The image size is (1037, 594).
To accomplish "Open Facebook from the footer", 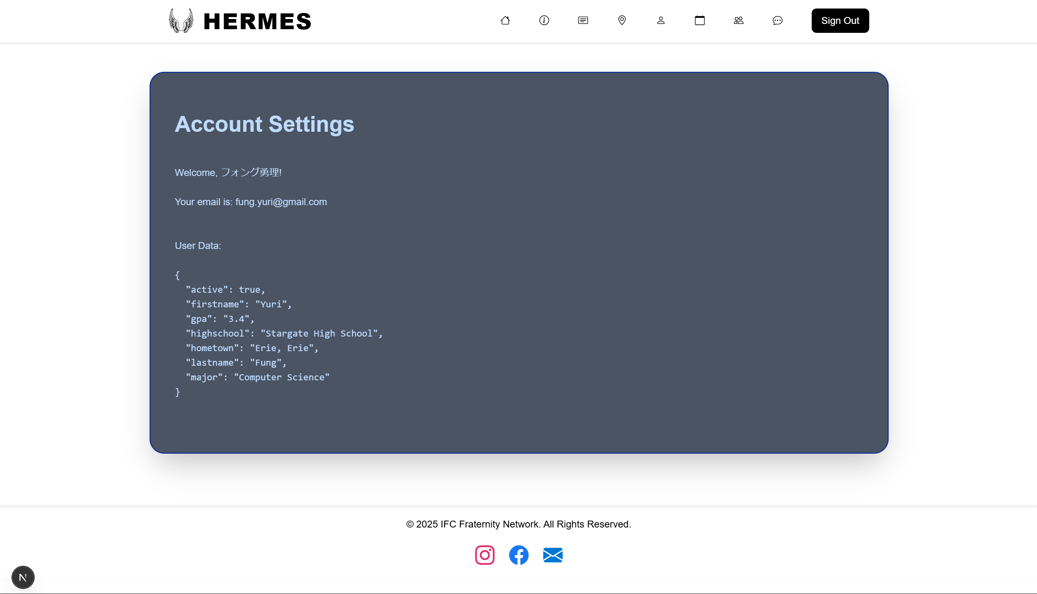I will tap(519, 555).
